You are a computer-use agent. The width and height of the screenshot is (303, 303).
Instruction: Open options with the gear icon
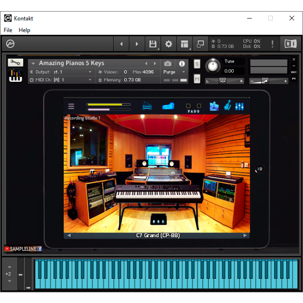(x=169, y=44)
